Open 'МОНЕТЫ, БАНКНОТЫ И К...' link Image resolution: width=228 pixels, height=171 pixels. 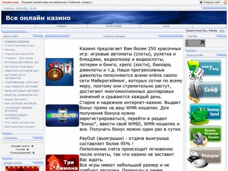(x=22, y=95)
